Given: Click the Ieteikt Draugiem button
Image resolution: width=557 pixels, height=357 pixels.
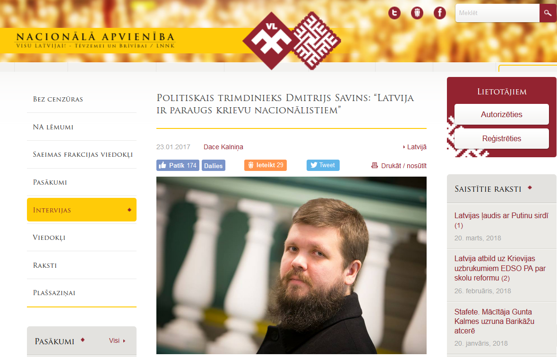Looking at the screenshot, I should [x=266, y=165].
